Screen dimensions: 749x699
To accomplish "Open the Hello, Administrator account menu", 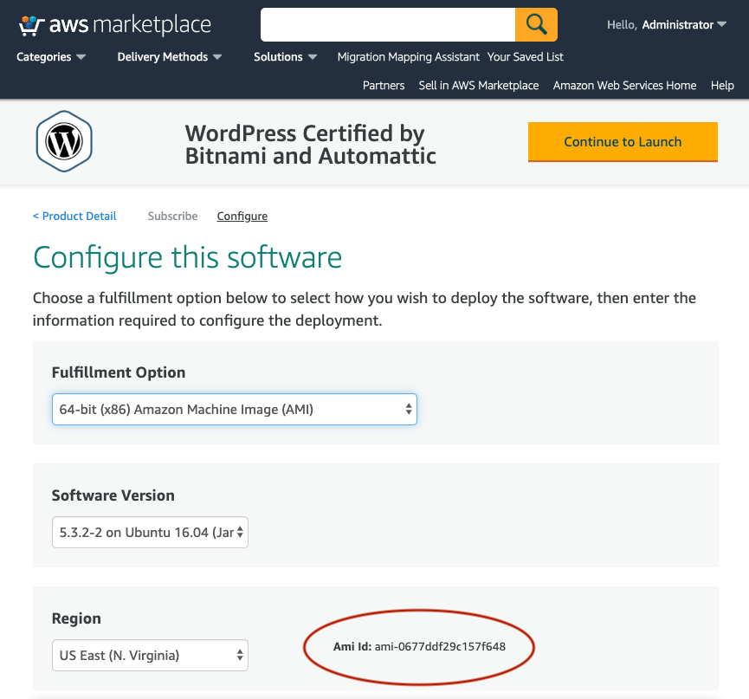I will (x=667, y=25).
